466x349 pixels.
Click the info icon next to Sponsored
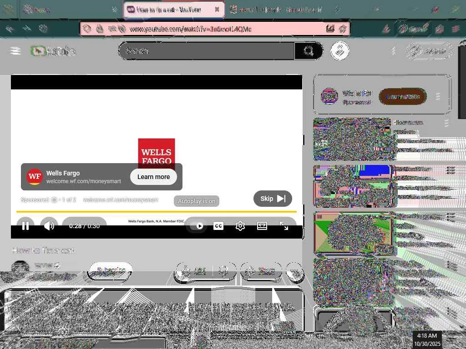click(54, 200)
